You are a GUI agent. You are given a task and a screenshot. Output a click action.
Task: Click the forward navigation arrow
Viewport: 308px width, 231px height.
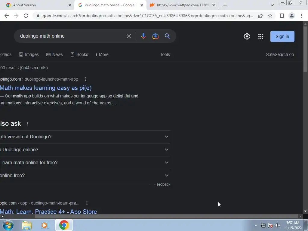pos(16,16)
